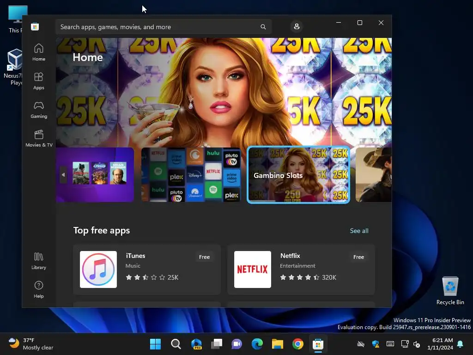Open taskbar Search

(176, 344)
